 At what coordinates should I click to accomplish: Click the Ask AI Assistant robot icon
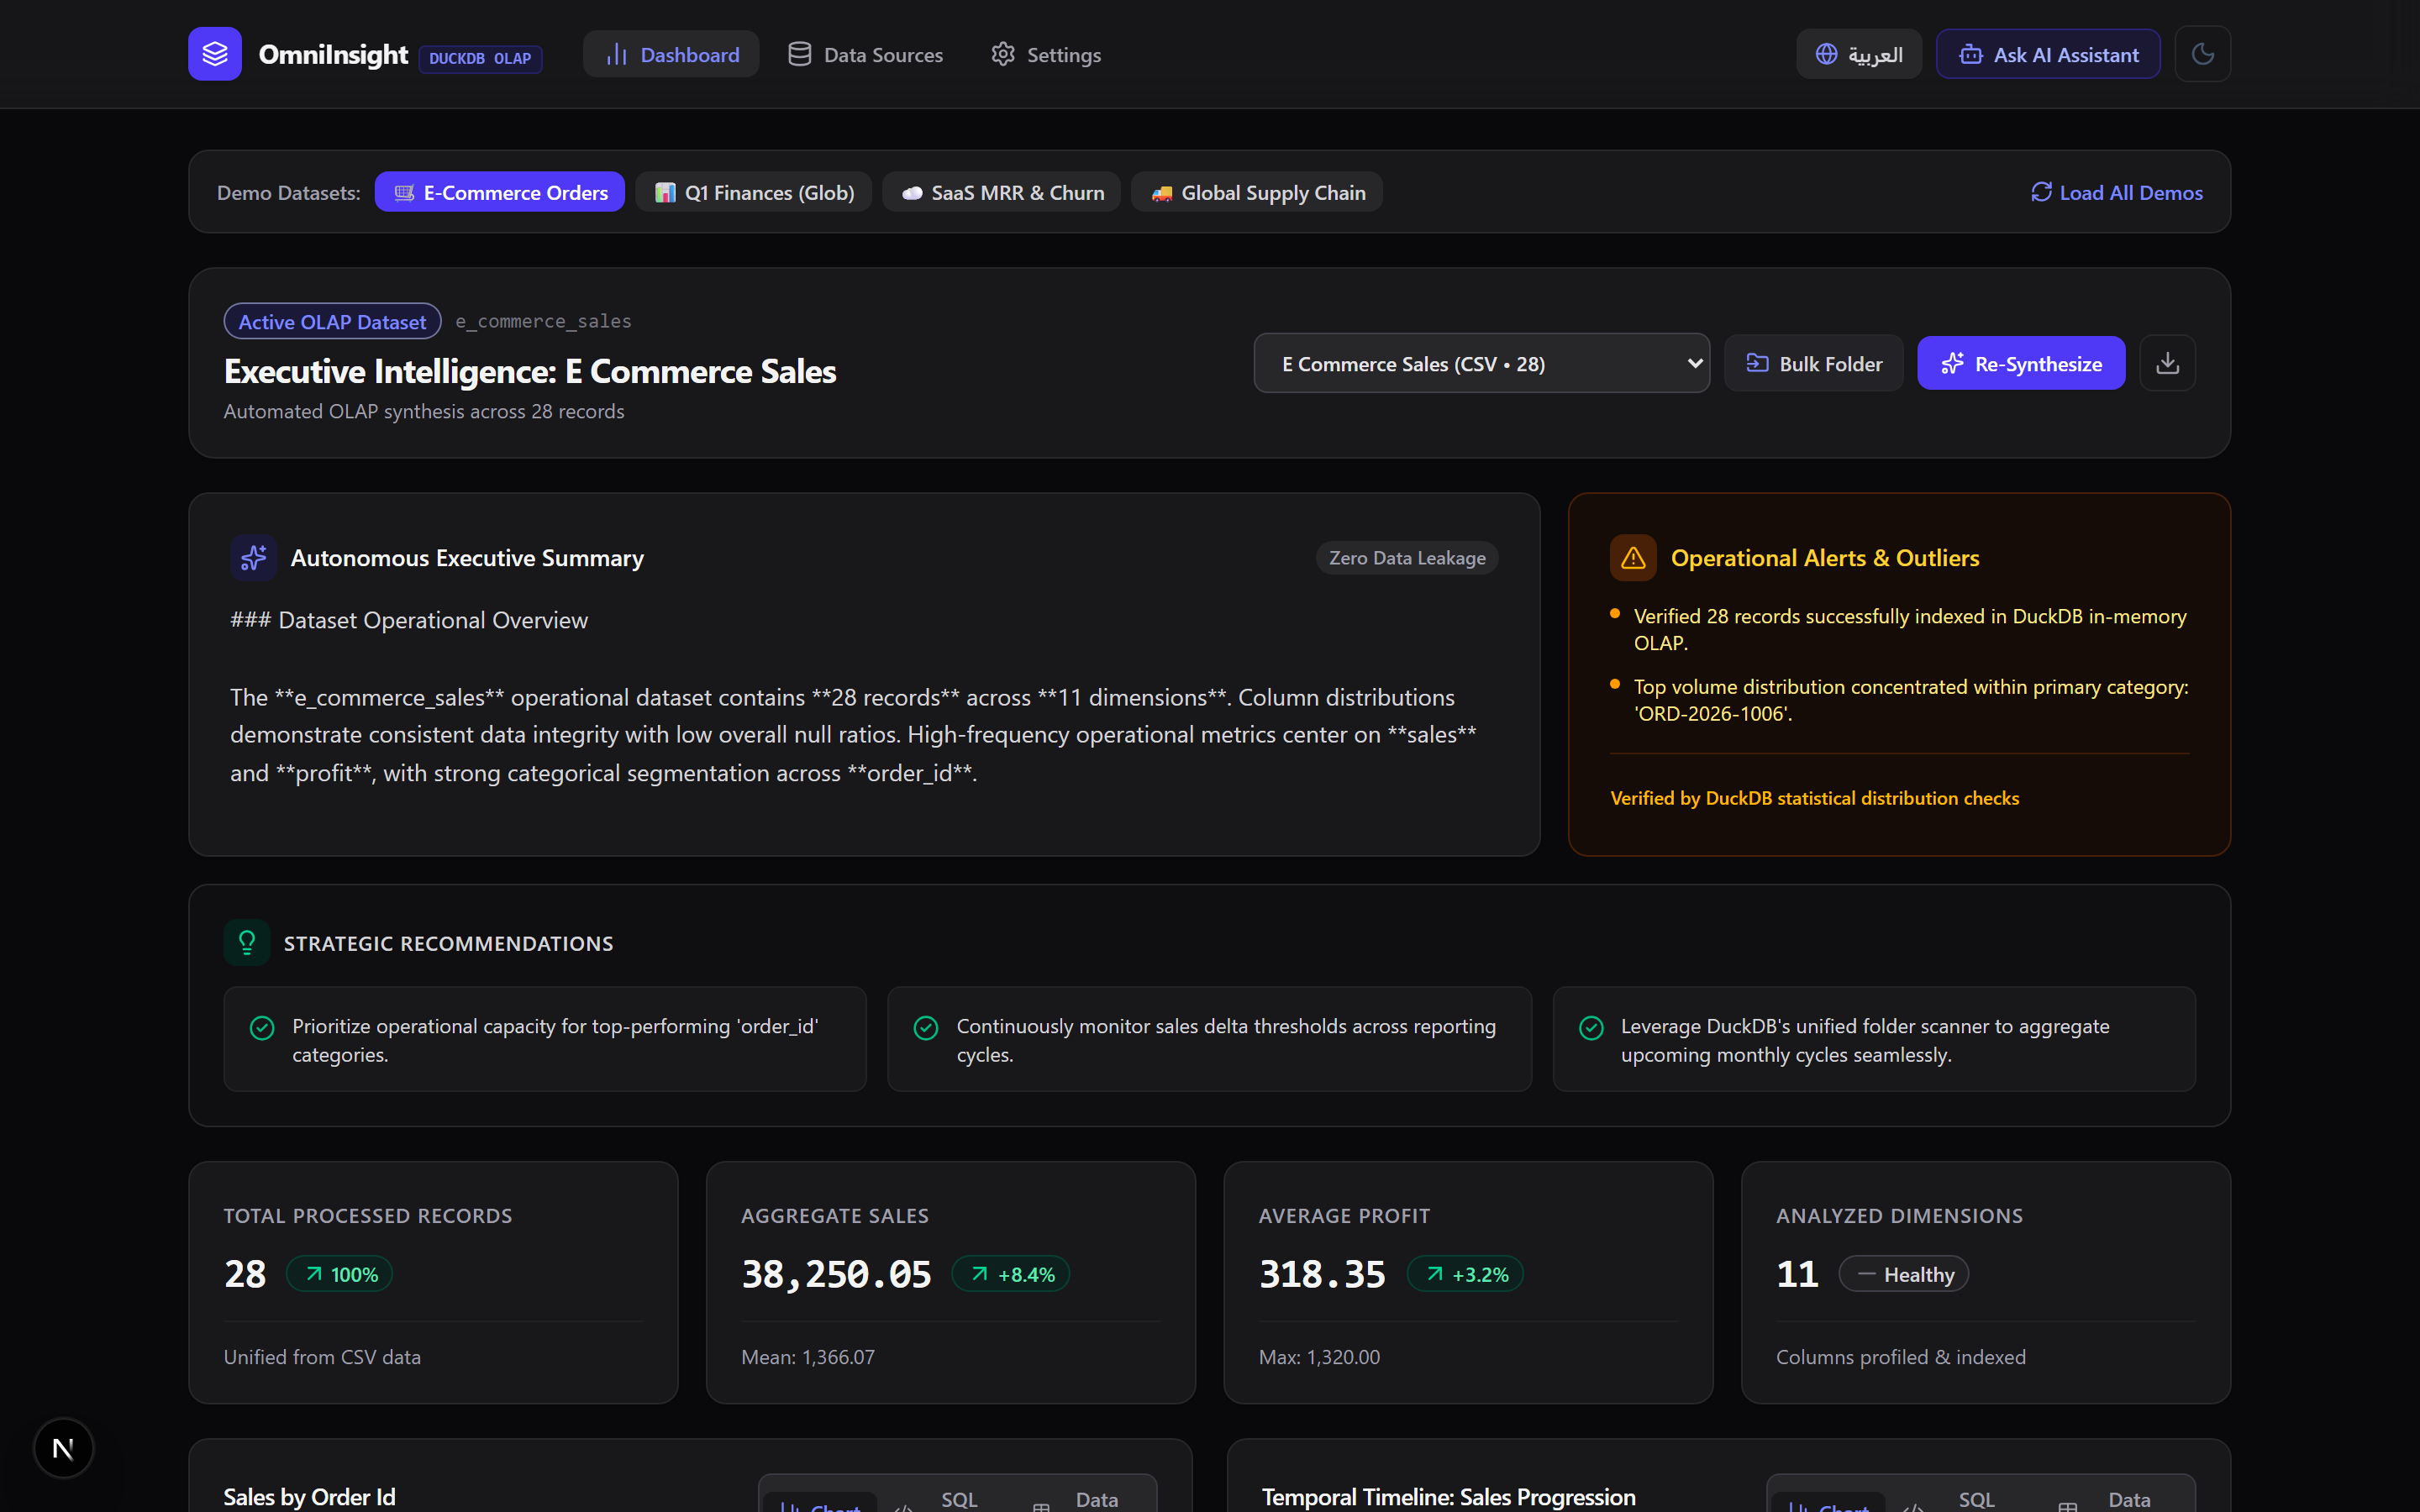pos(1971,54)
